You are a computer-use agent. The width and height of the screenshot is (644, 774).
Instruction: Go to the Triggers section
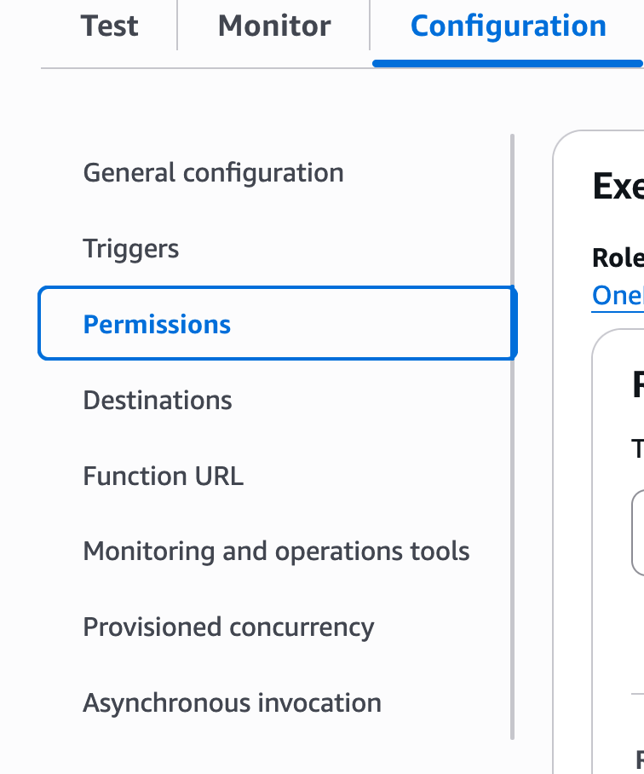click(131, 249)
